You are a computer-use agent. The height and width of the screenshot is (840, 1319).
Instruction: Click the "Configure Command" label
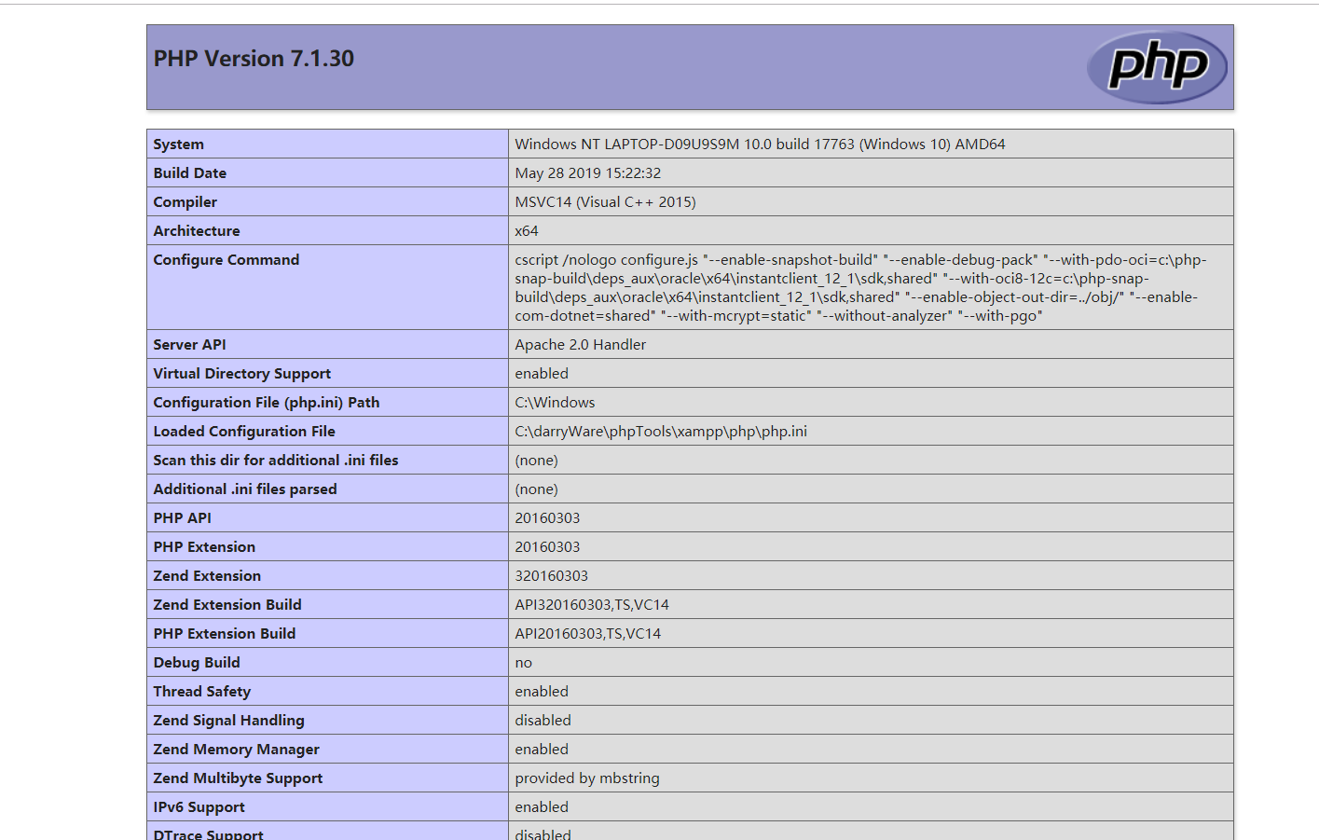pyautogui.click(x=227, y=260)
